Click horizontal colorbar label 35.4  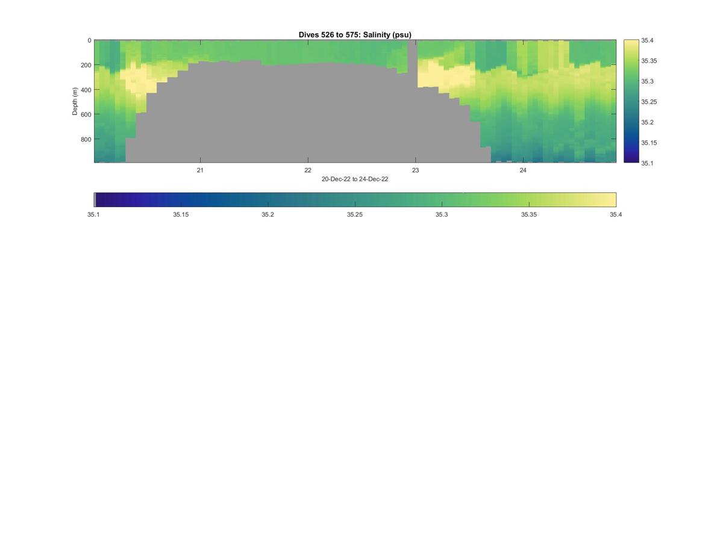click(x=616, y=215)
